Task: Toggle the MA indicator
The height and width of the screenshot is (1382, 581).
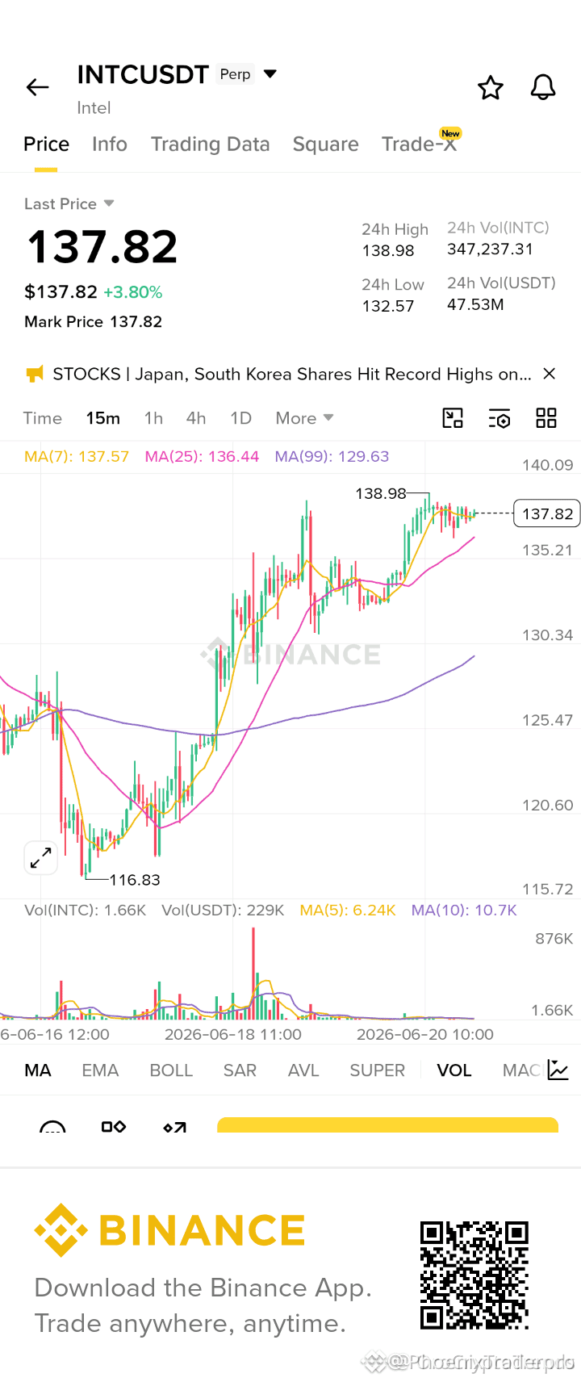Action: point(38,1070)
